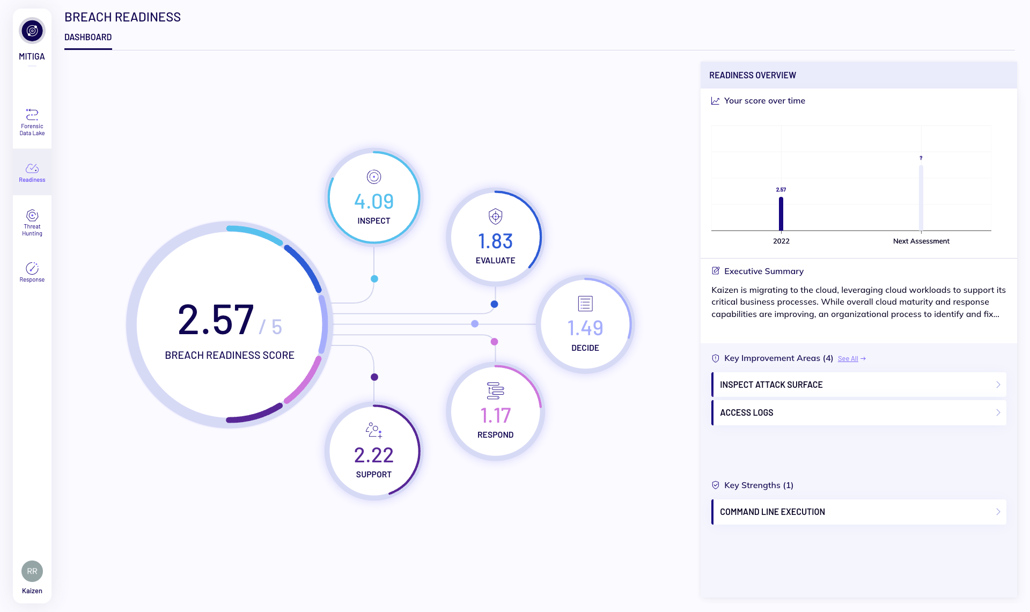
Task: Click the score over time chart icon
Action: point(715,100)
